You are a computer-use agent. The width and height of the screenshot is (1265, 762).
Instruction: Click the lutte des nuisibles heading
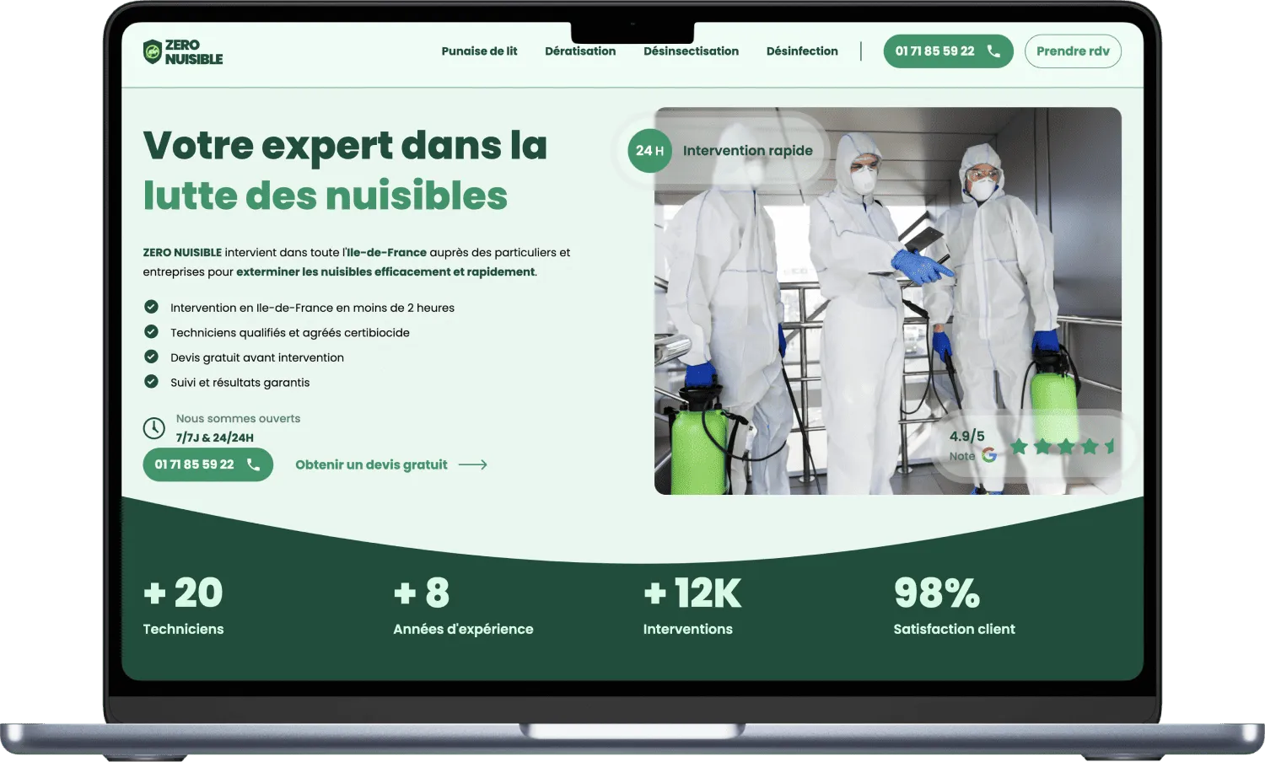click(326, 196)
